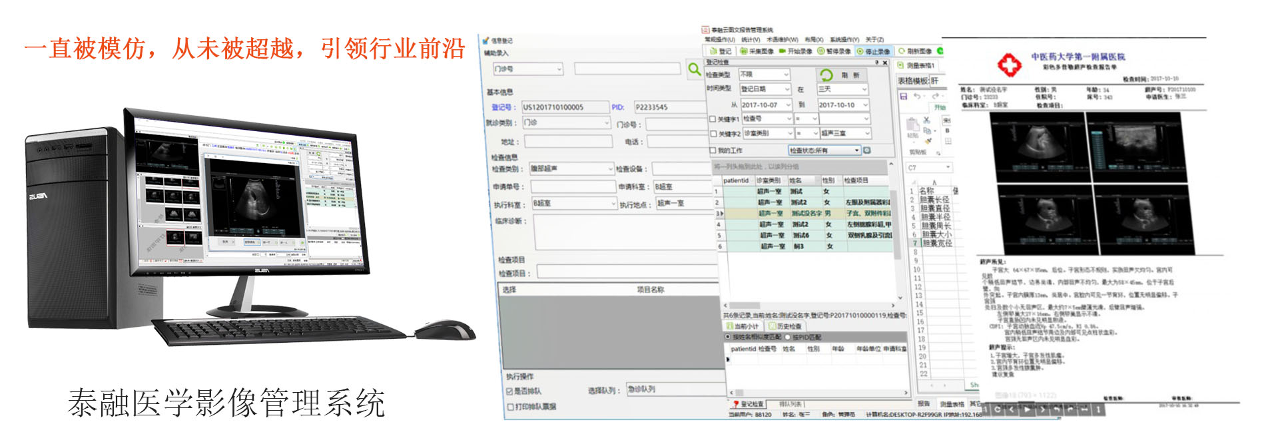Click the 登记 toolbar icon
This screenshot has height=448, width=1266.
(713, 51)
